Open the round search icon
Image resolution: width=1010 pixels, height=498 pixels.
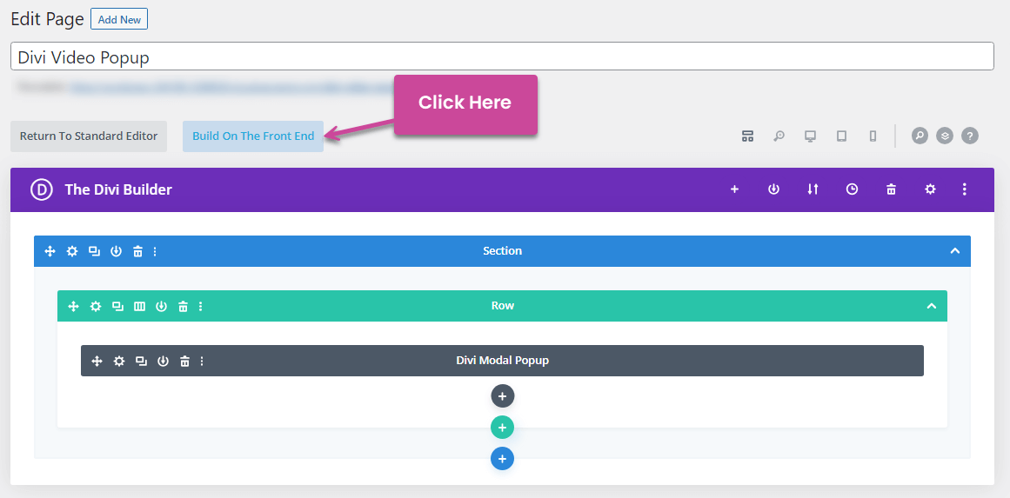coord(920,136)
